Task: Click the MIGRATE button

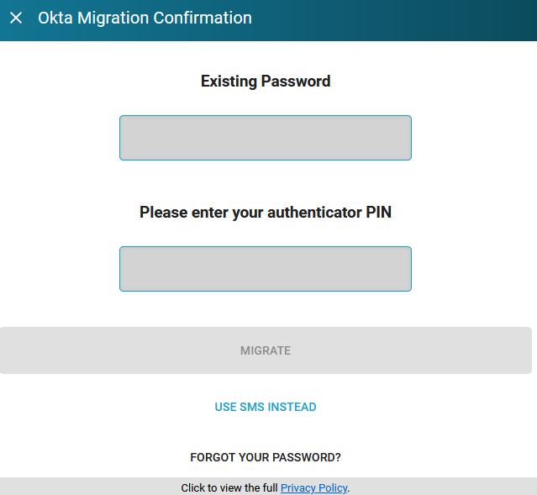Action: [x=266, y=350]
